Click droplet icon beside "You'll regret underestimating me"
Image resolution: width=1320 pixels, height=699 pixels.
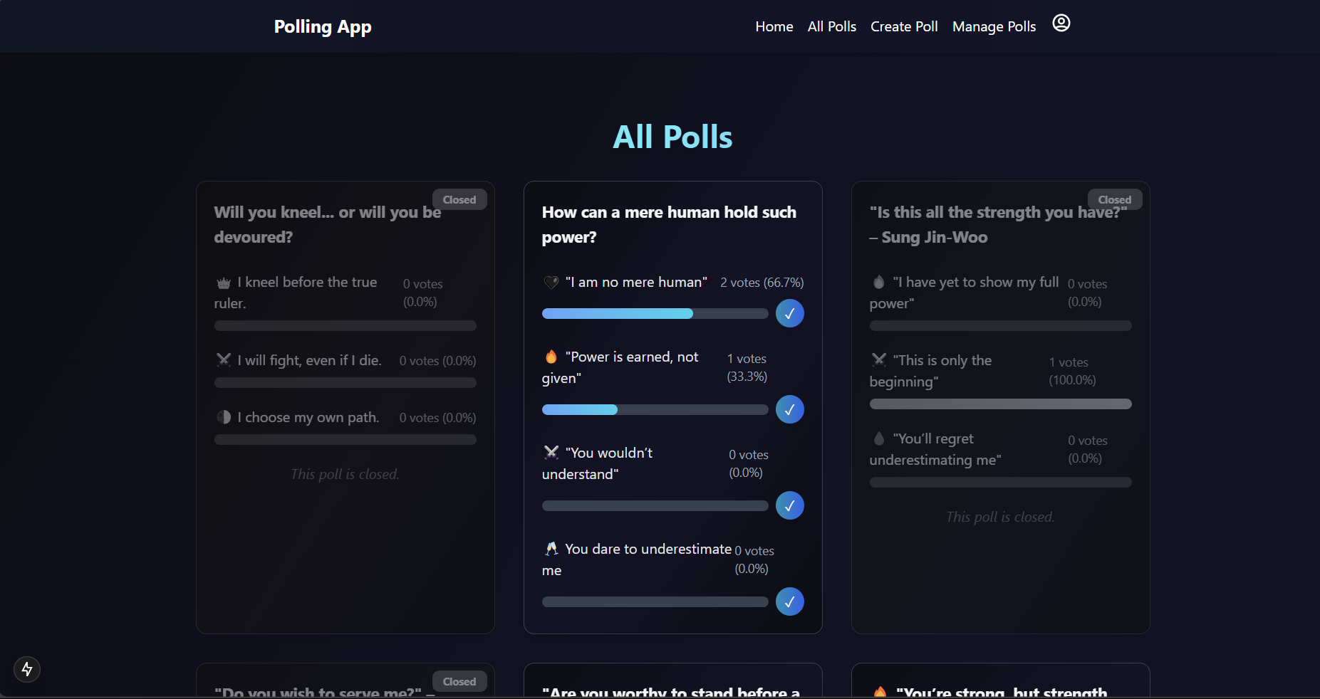pyautogui.click(x=879, y=438)
